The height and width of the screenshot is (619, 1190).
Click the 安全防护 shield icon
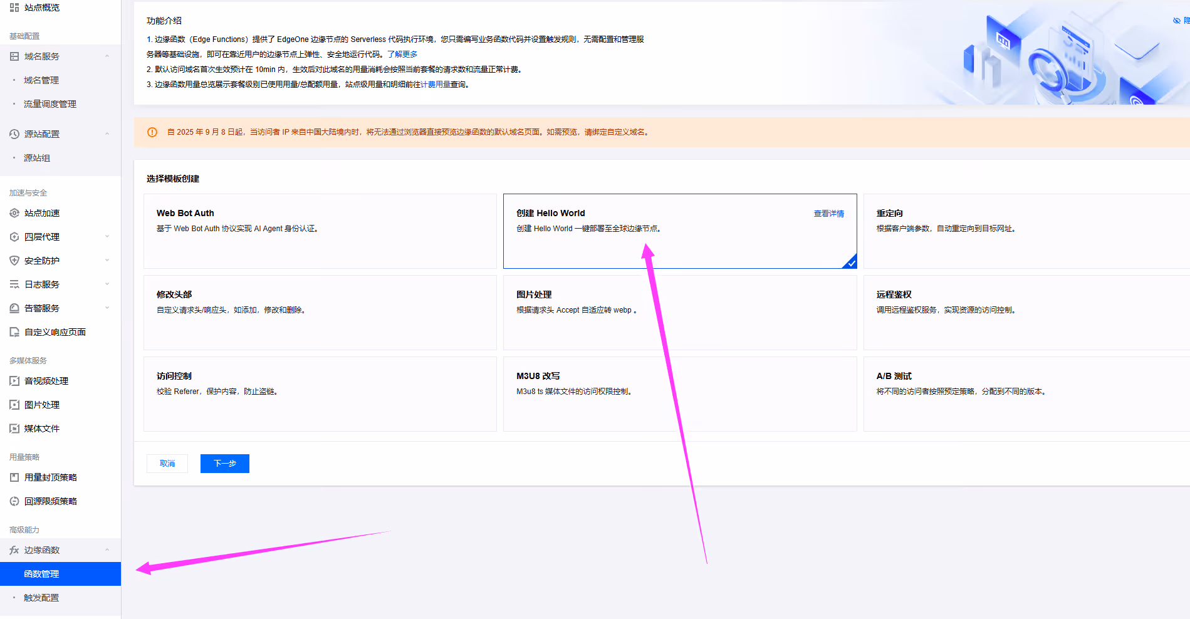pos(14,261)
